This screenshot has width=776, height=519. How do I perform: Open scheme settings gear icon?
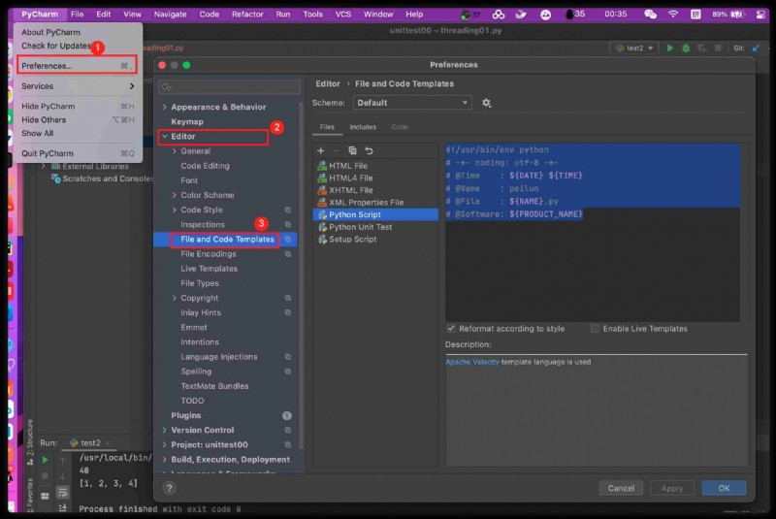(487, 103)
